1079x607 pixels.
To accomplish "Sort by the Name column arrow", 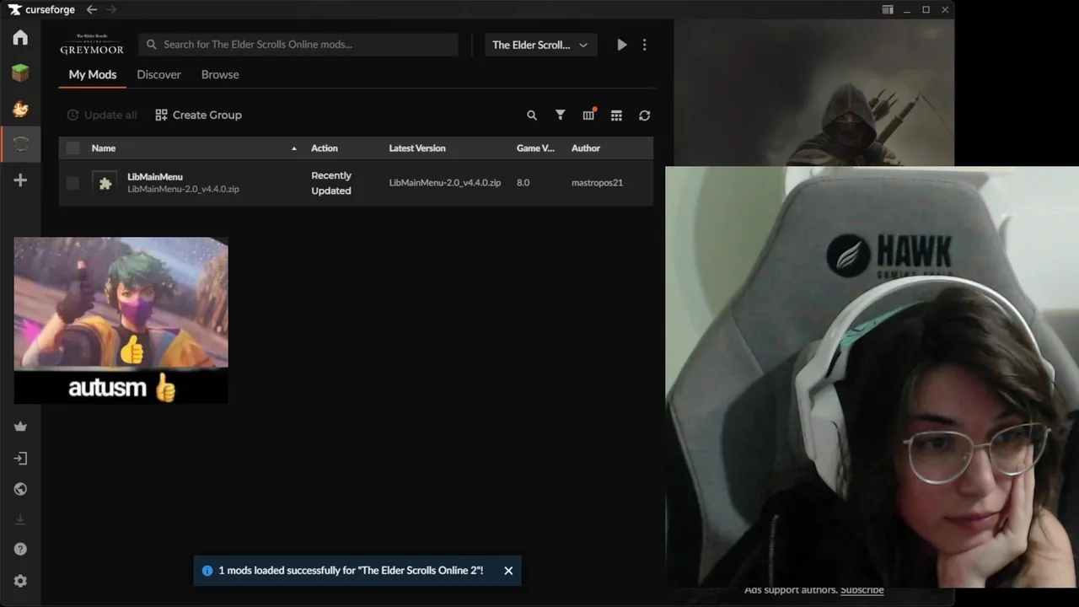I will 294,148.
